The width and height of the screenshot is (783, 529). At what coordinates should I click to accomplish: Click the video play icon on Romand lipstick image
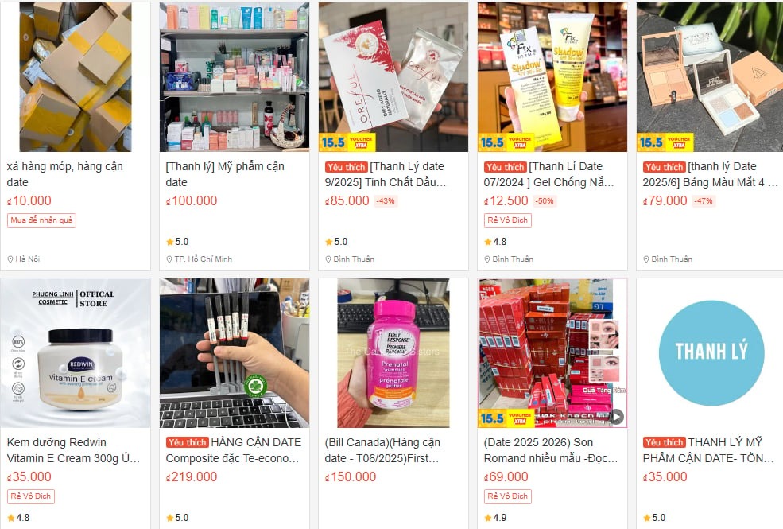[617, 416]
